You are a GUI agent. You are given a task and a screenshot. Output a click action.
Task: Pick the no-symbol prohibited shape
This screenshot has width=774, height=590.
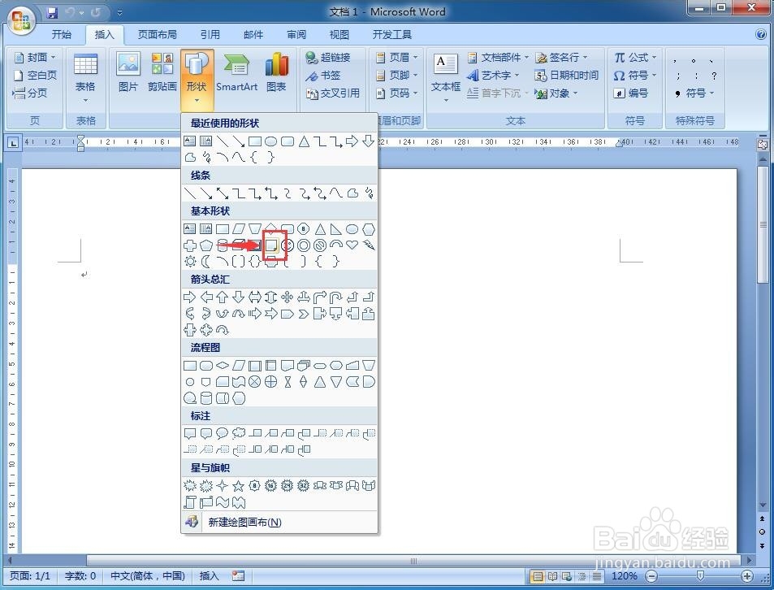pos(320,245)
